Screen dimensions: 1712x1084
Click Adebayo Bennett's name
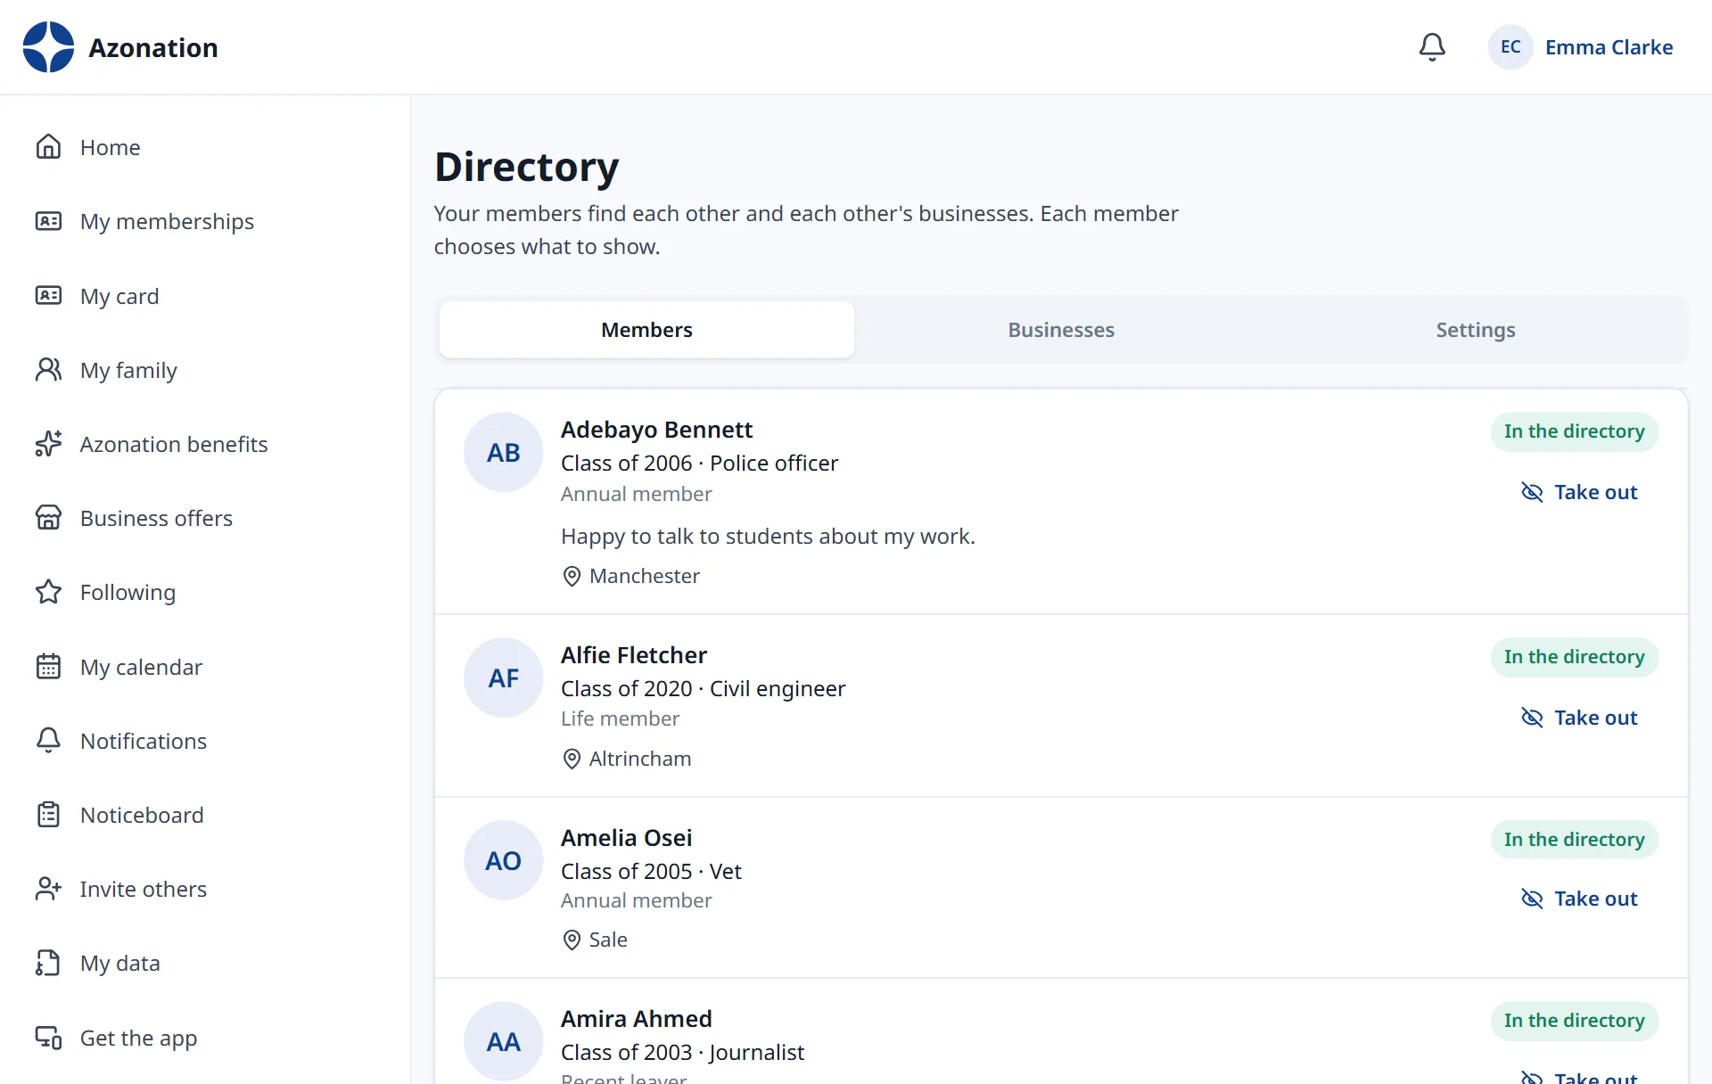point(656,430)
